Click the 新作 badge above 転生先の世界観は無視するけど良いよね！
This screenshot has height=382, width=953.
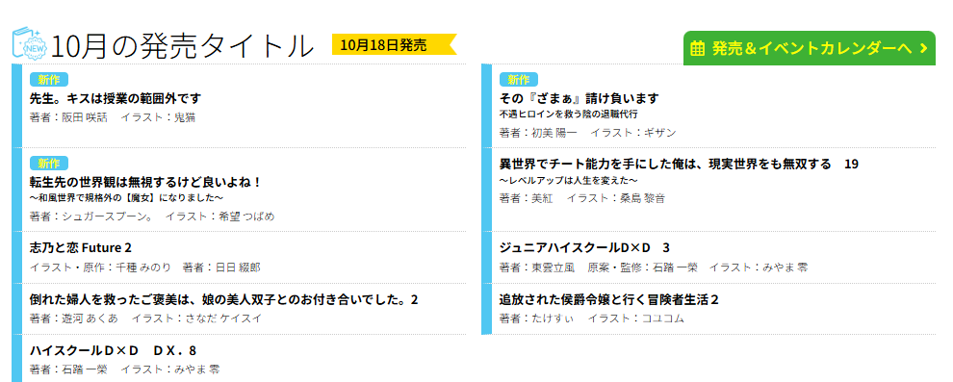click(x=49, y=164)
